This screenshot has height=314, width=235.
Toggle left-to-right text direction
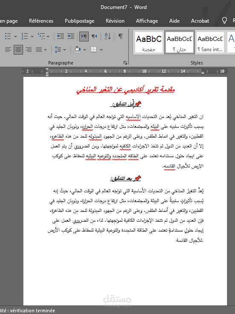click(84, 36)
